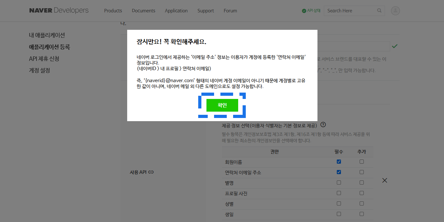Image resolution: width=444 pixels, height=222 pixels.
Task: Check 추가 checkbox for 생일
Action: pos(362,214)
